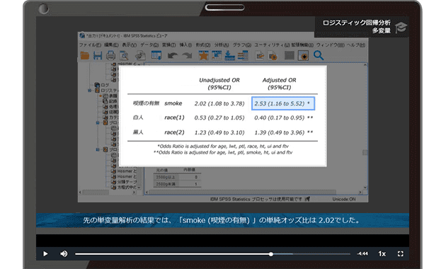Click the save disk icon
This screenshot has height=269, width=446.
98,55
